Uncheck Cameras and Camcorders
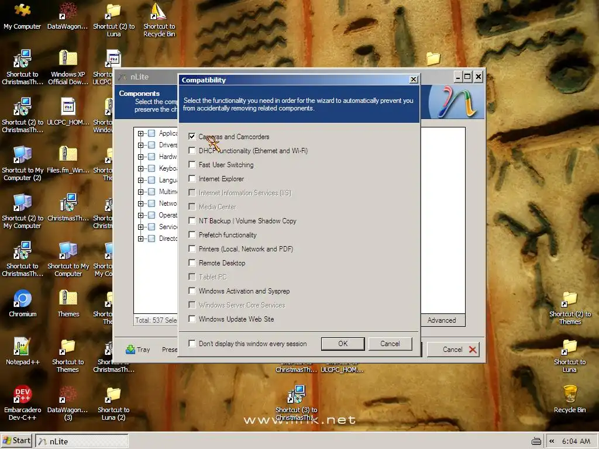Viewport: 599px width, 449px height. point(192,137)
